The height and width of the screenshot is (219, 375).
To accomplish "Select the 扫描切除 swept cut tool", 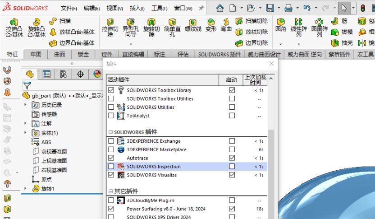I will click(252, 21).
